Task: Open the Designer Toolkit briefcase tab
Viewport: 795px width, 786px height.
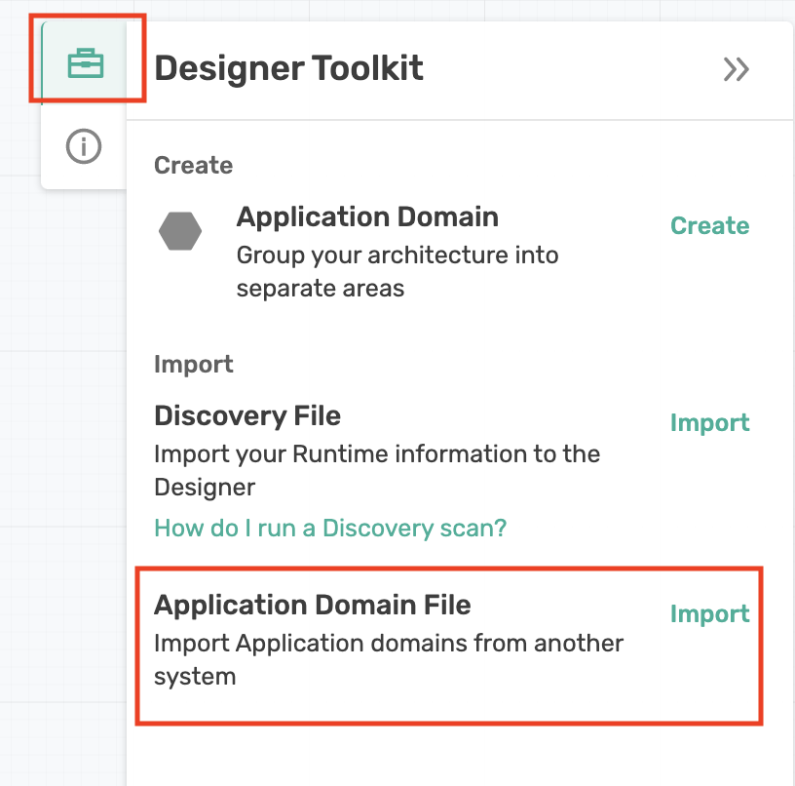Action: [85, 64]
